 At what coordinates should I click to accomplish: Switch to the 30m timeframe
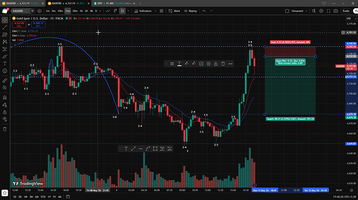tap(75, 11)
